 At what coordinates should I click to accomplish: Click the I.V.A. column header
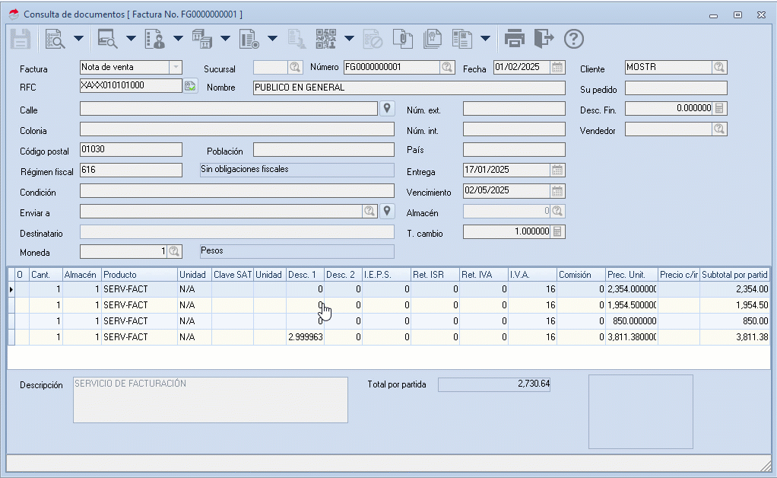coord(532,274)
